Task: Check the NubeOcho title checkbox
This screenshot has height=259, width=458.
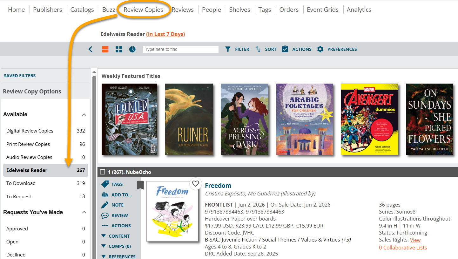Action: point(102,172)
